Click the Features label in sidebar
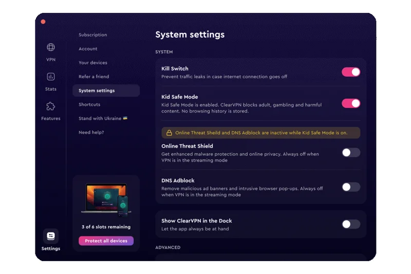411x274 pixels. pyautogui.click(x=50, y=118)
